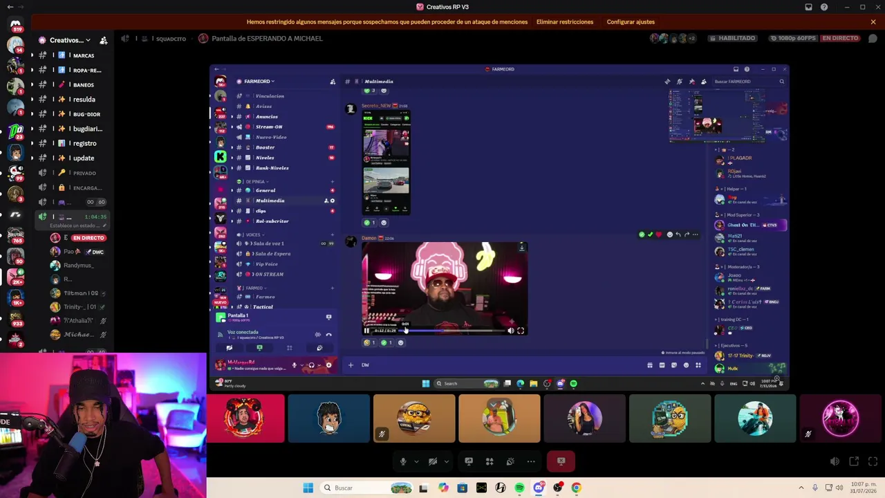The height and width of the screenshot is (498, 885).
Task: Click video fullscreen icon in shared stream
Action: 521,331
